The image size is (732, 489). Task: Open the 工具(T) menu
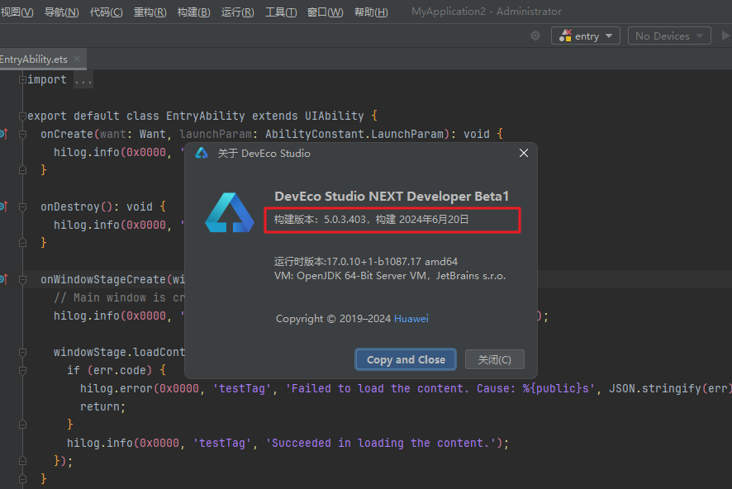(x=281, y=12)
